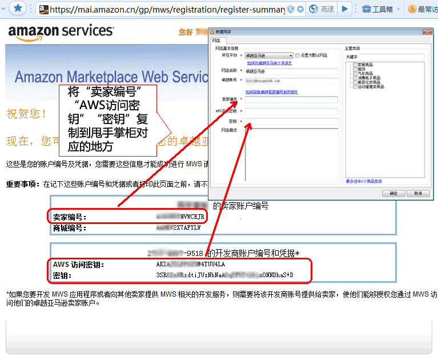
Task: Click the Amazon Marketplace Web Service heading
Action: pos(111,77)
